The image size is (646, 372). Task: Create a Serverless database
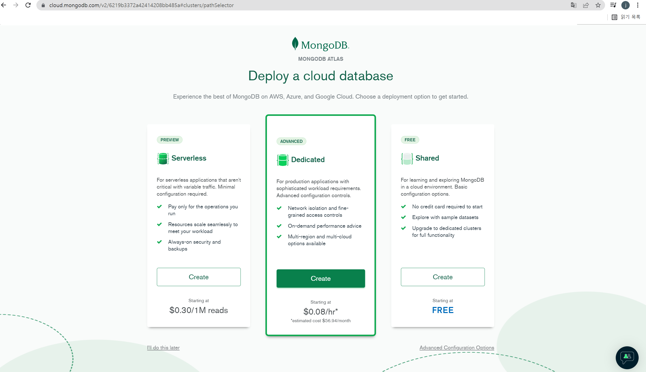pos(199,277)
